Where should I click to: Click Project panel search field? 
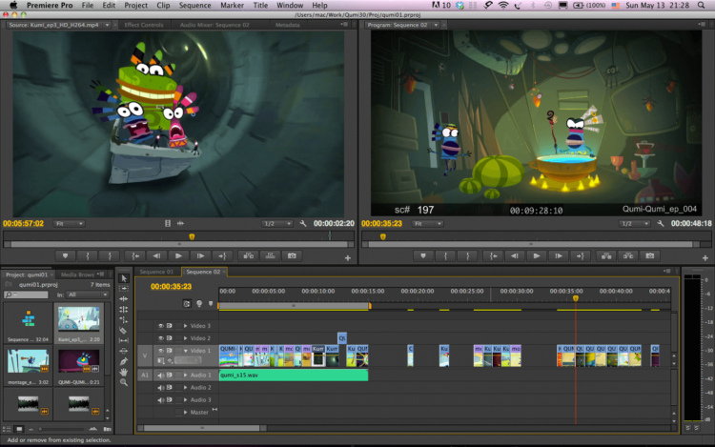point(26,295)
